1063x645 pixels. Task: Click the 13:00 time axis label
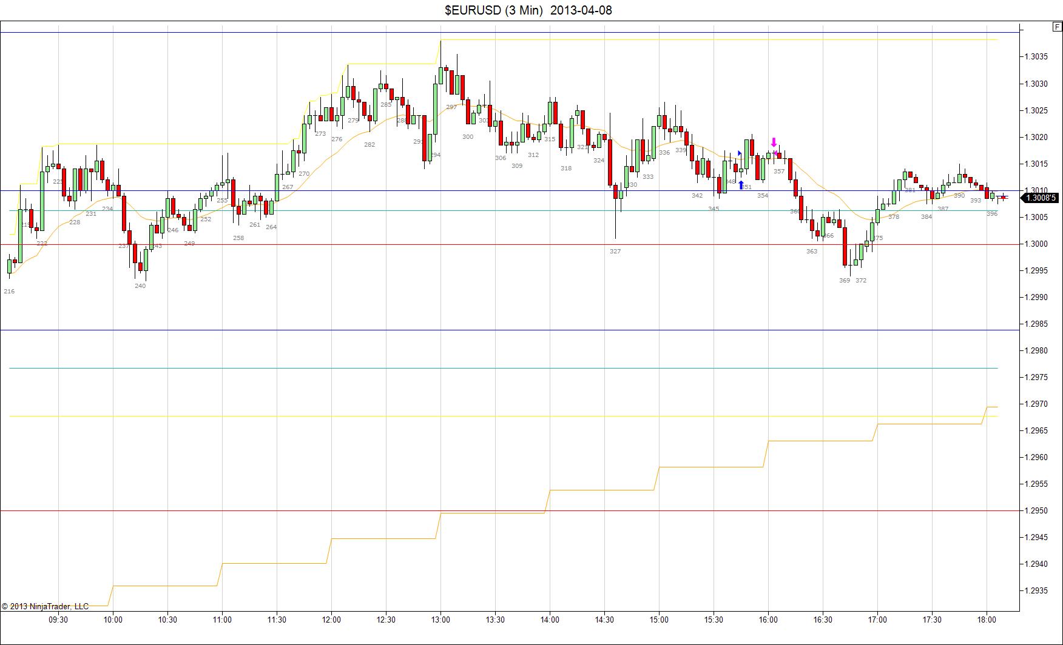440,620
